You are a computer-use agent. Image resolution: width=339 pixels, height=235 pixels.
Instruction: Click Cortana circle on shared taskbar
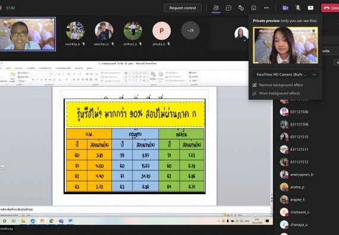coord(4,221)
